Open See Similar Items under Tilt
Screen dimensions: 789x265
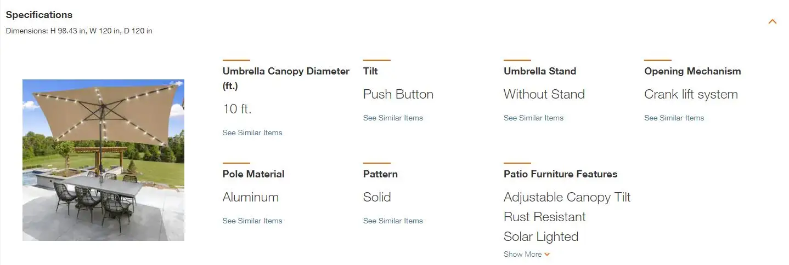[393, 118]
